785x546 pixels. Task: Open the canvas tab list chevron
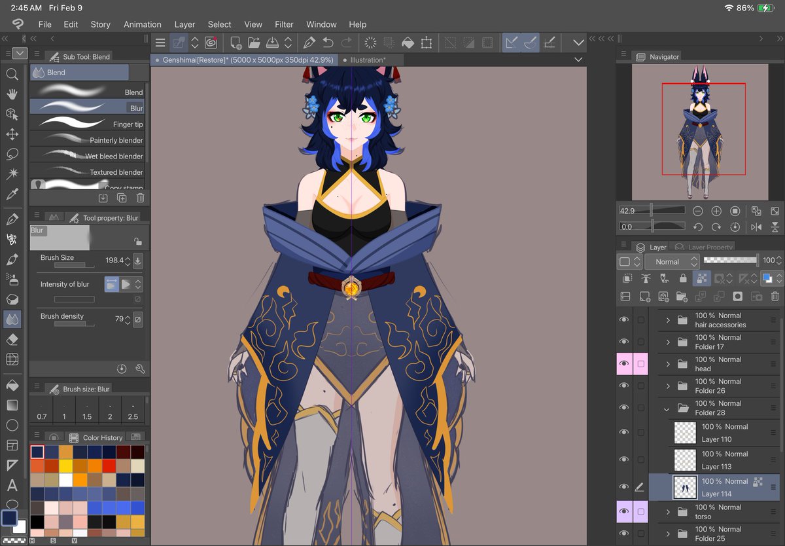[578, 60]
